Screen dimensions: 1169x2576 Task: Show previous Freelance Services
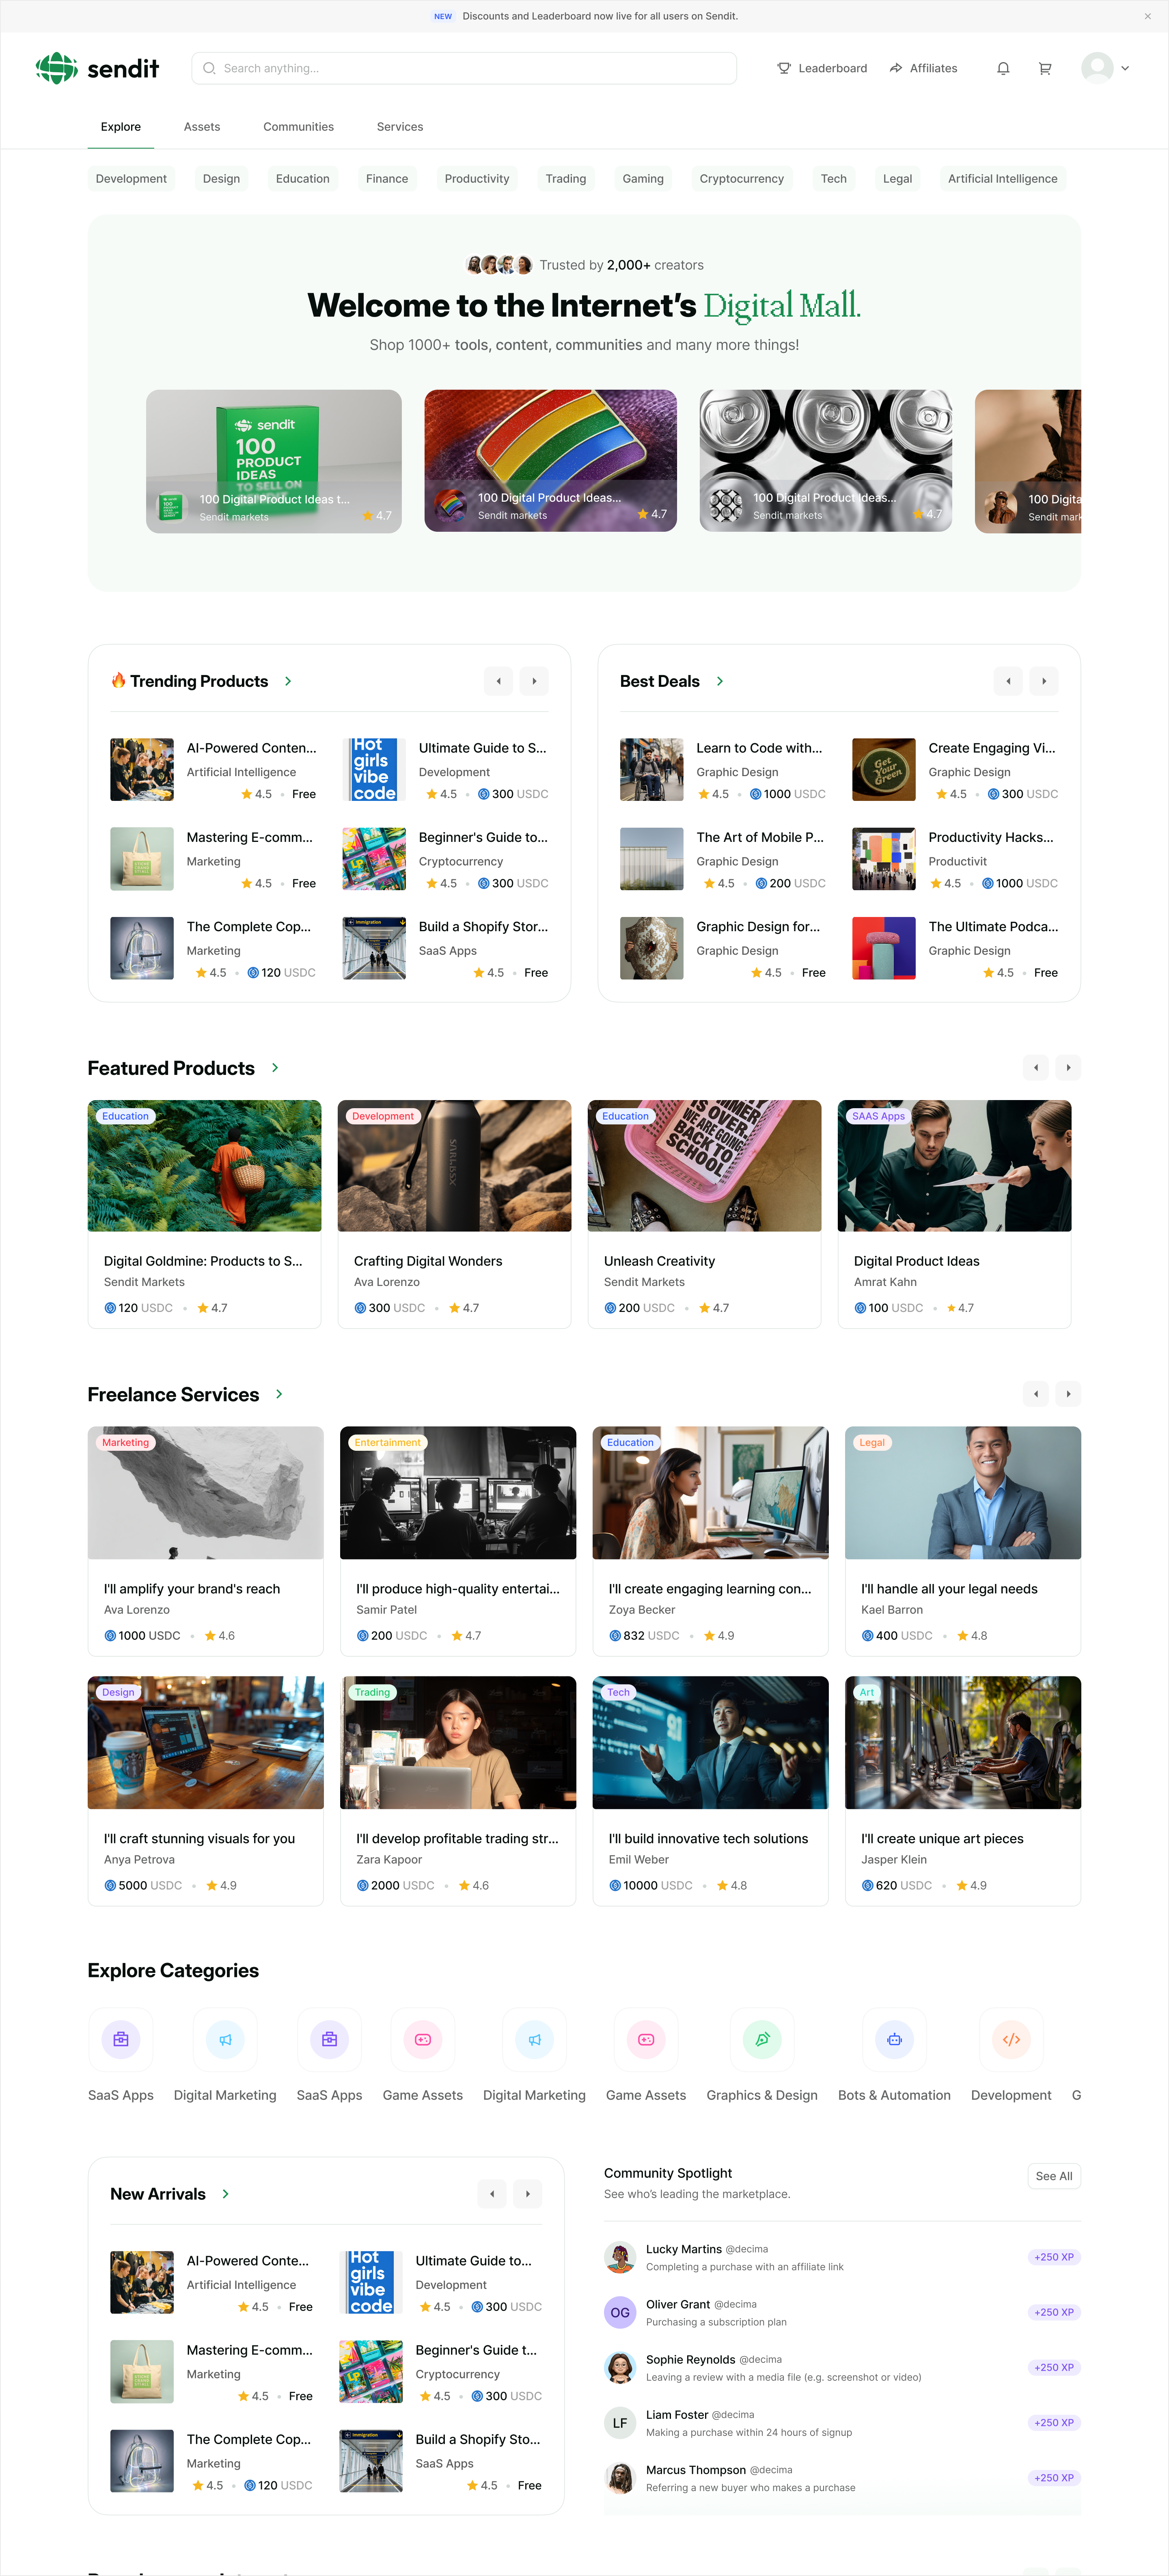tap(1036, 1394)
